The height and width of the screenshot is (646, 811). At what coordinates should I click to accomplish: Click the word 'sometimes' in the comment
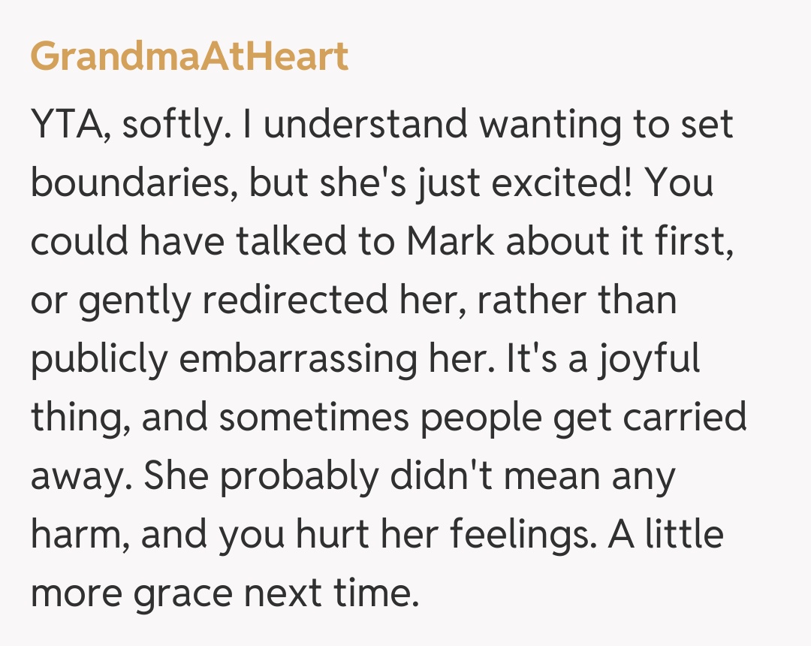click(313, 418)
